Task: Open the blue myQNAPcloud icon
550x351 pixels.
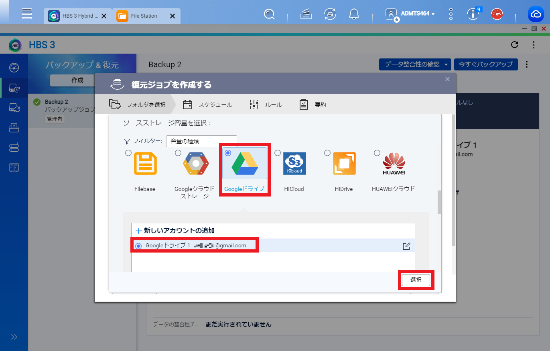Action: 536,14
